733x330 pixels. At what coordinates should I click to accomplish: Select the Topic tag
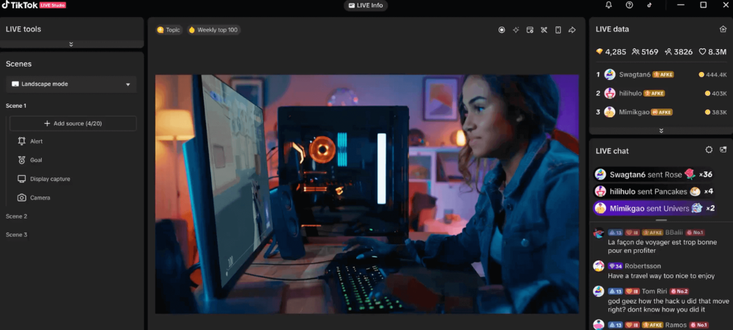(169, 30)
